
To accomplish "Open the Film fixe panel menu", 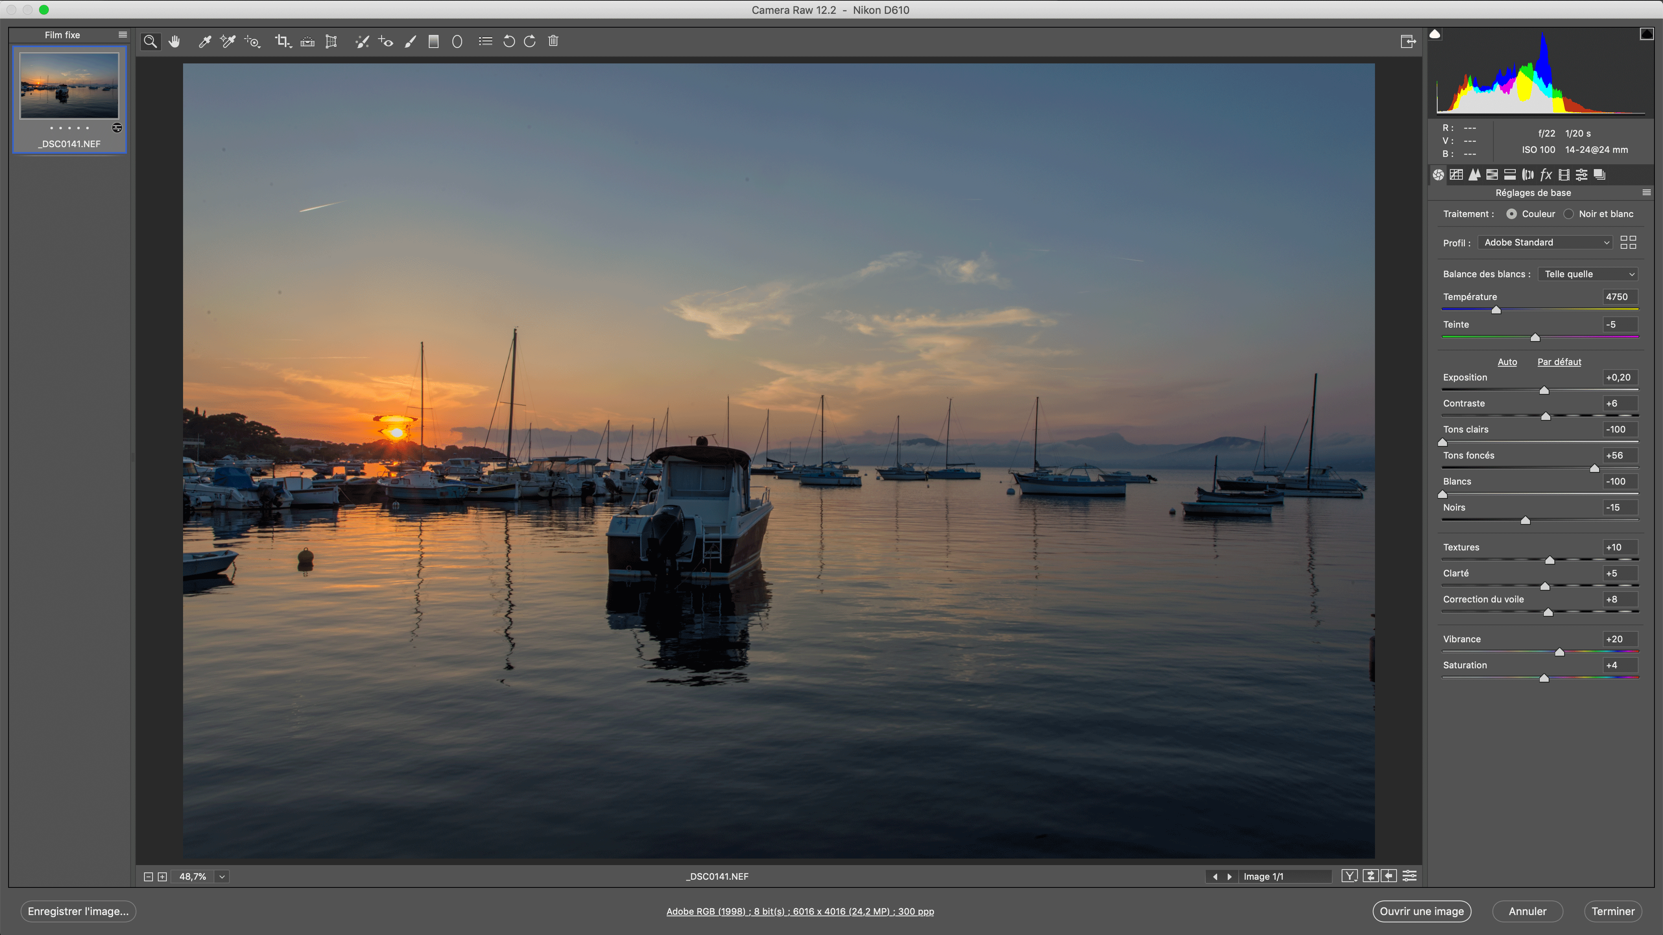I will tap(123, 35).
